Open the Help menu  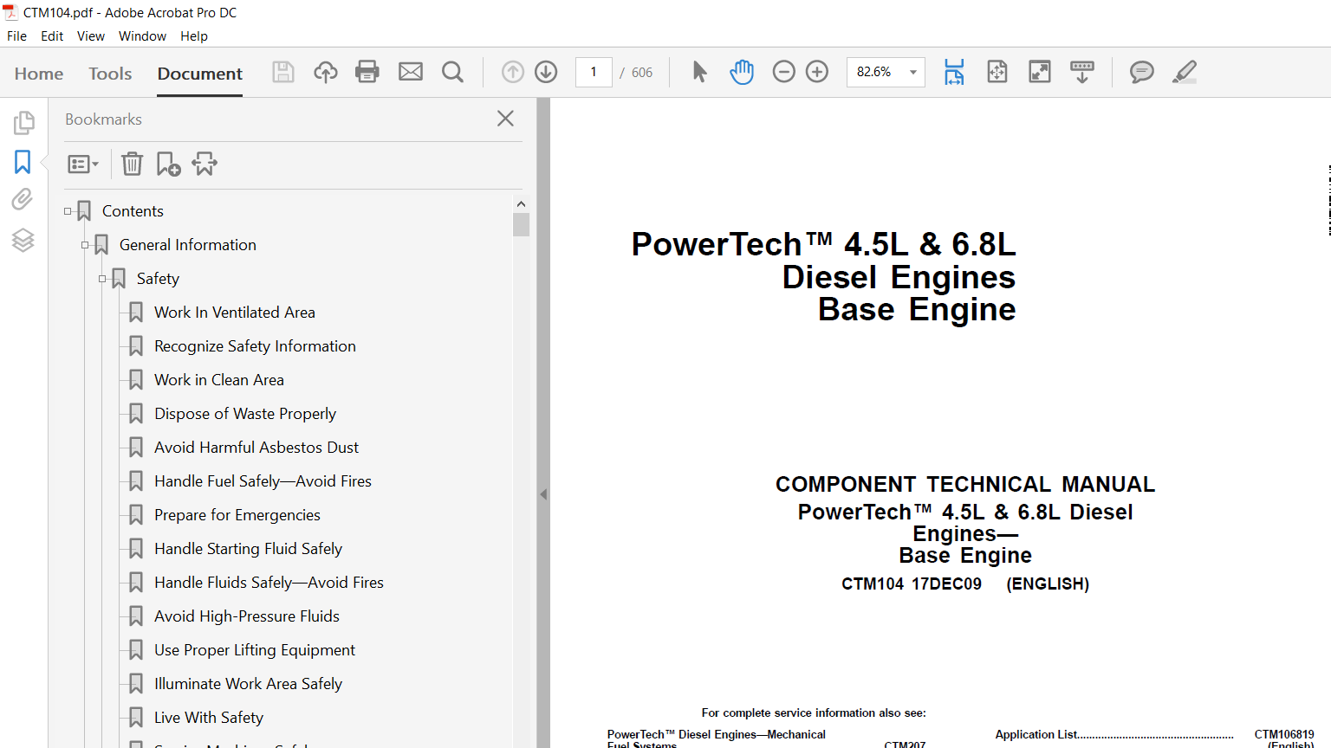point(194,36)
